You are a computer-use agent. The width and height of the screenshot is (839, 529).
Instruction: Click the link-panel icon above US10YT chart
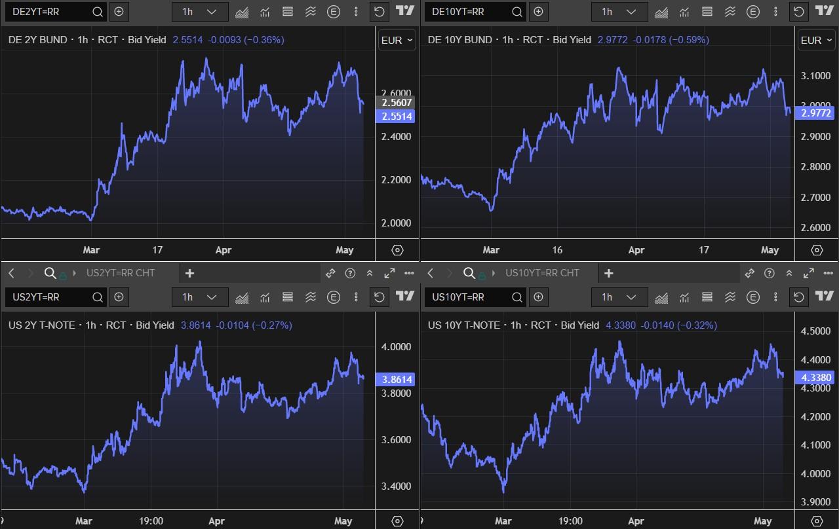[750, 273]
